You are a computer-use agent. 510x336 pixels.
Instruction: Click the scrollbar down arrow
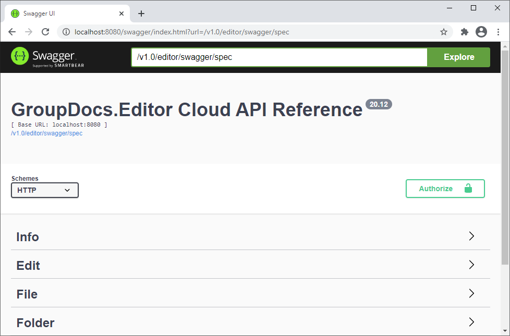[x=505, y=331]
